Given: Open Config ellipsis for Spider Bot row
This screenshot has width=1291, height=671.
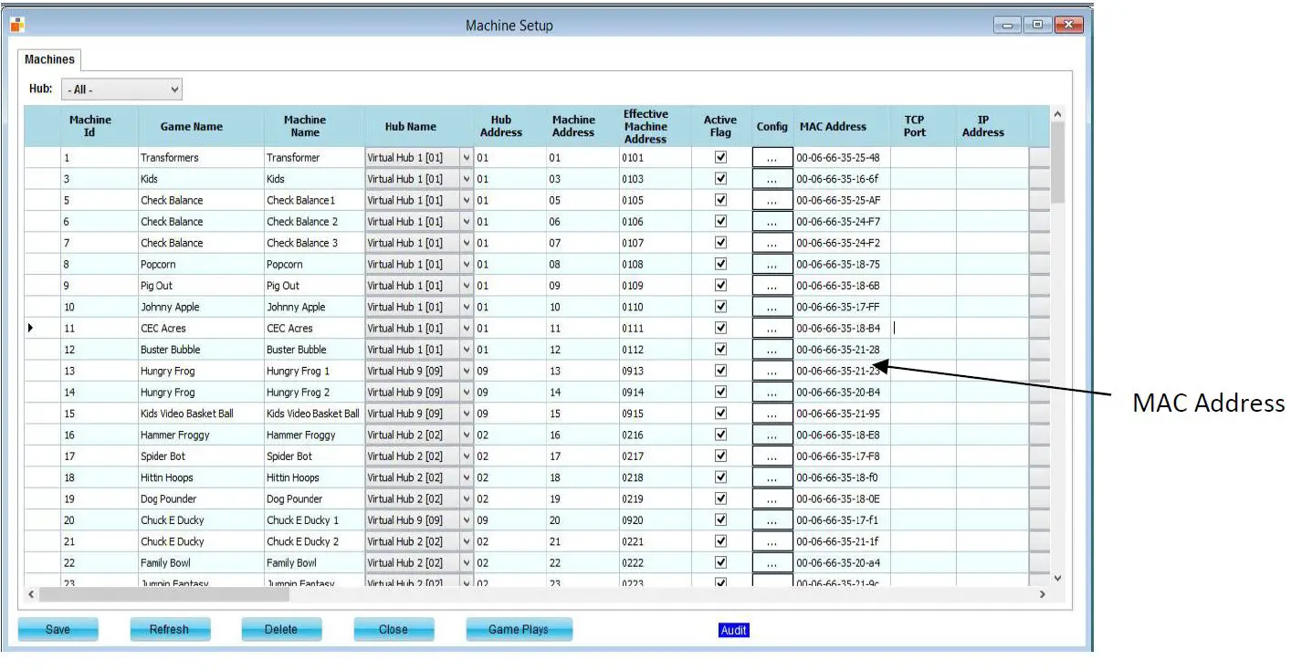Looking at the screenshot, I should [x=772, y=456].
